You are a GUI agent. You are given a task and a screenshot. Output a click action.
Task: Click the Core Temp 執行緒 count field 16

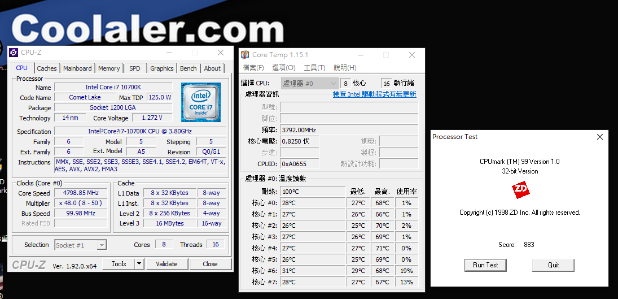pos(386,83)
